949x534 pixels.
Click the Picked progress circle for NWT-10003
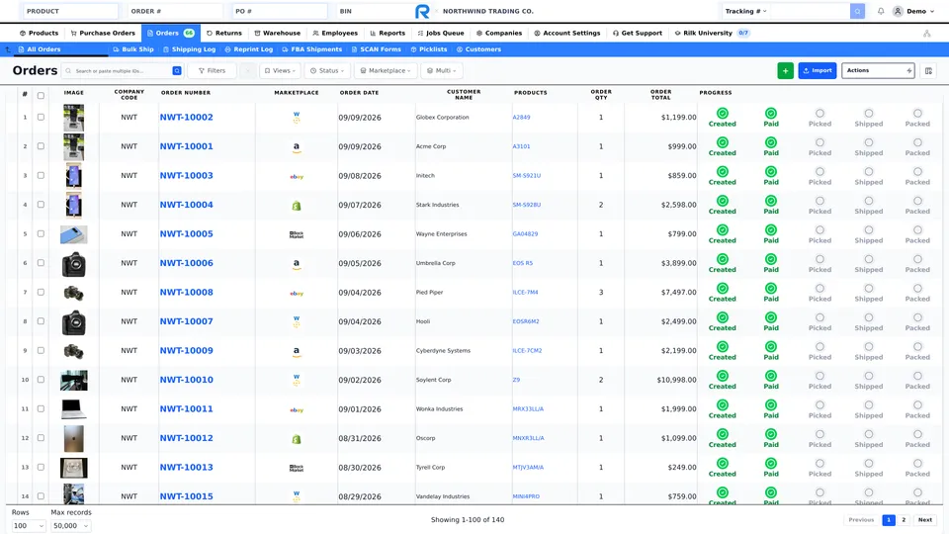[820, 172]
